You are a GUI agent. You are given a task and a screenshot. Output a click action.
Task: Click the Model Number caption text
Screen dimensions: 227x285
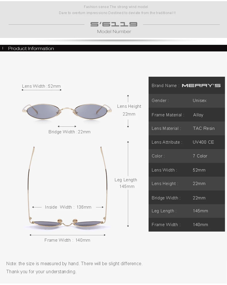[114, 31]
